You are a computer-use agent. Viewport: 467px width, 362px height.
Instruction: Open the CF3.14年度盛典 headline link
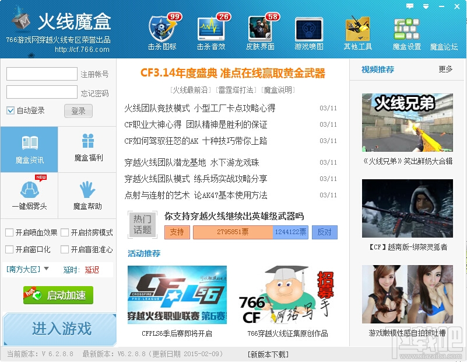(233, 73)
